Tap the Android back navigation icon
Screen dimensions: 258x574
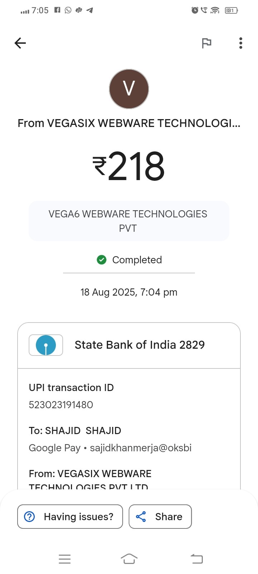tap(196, 559)
